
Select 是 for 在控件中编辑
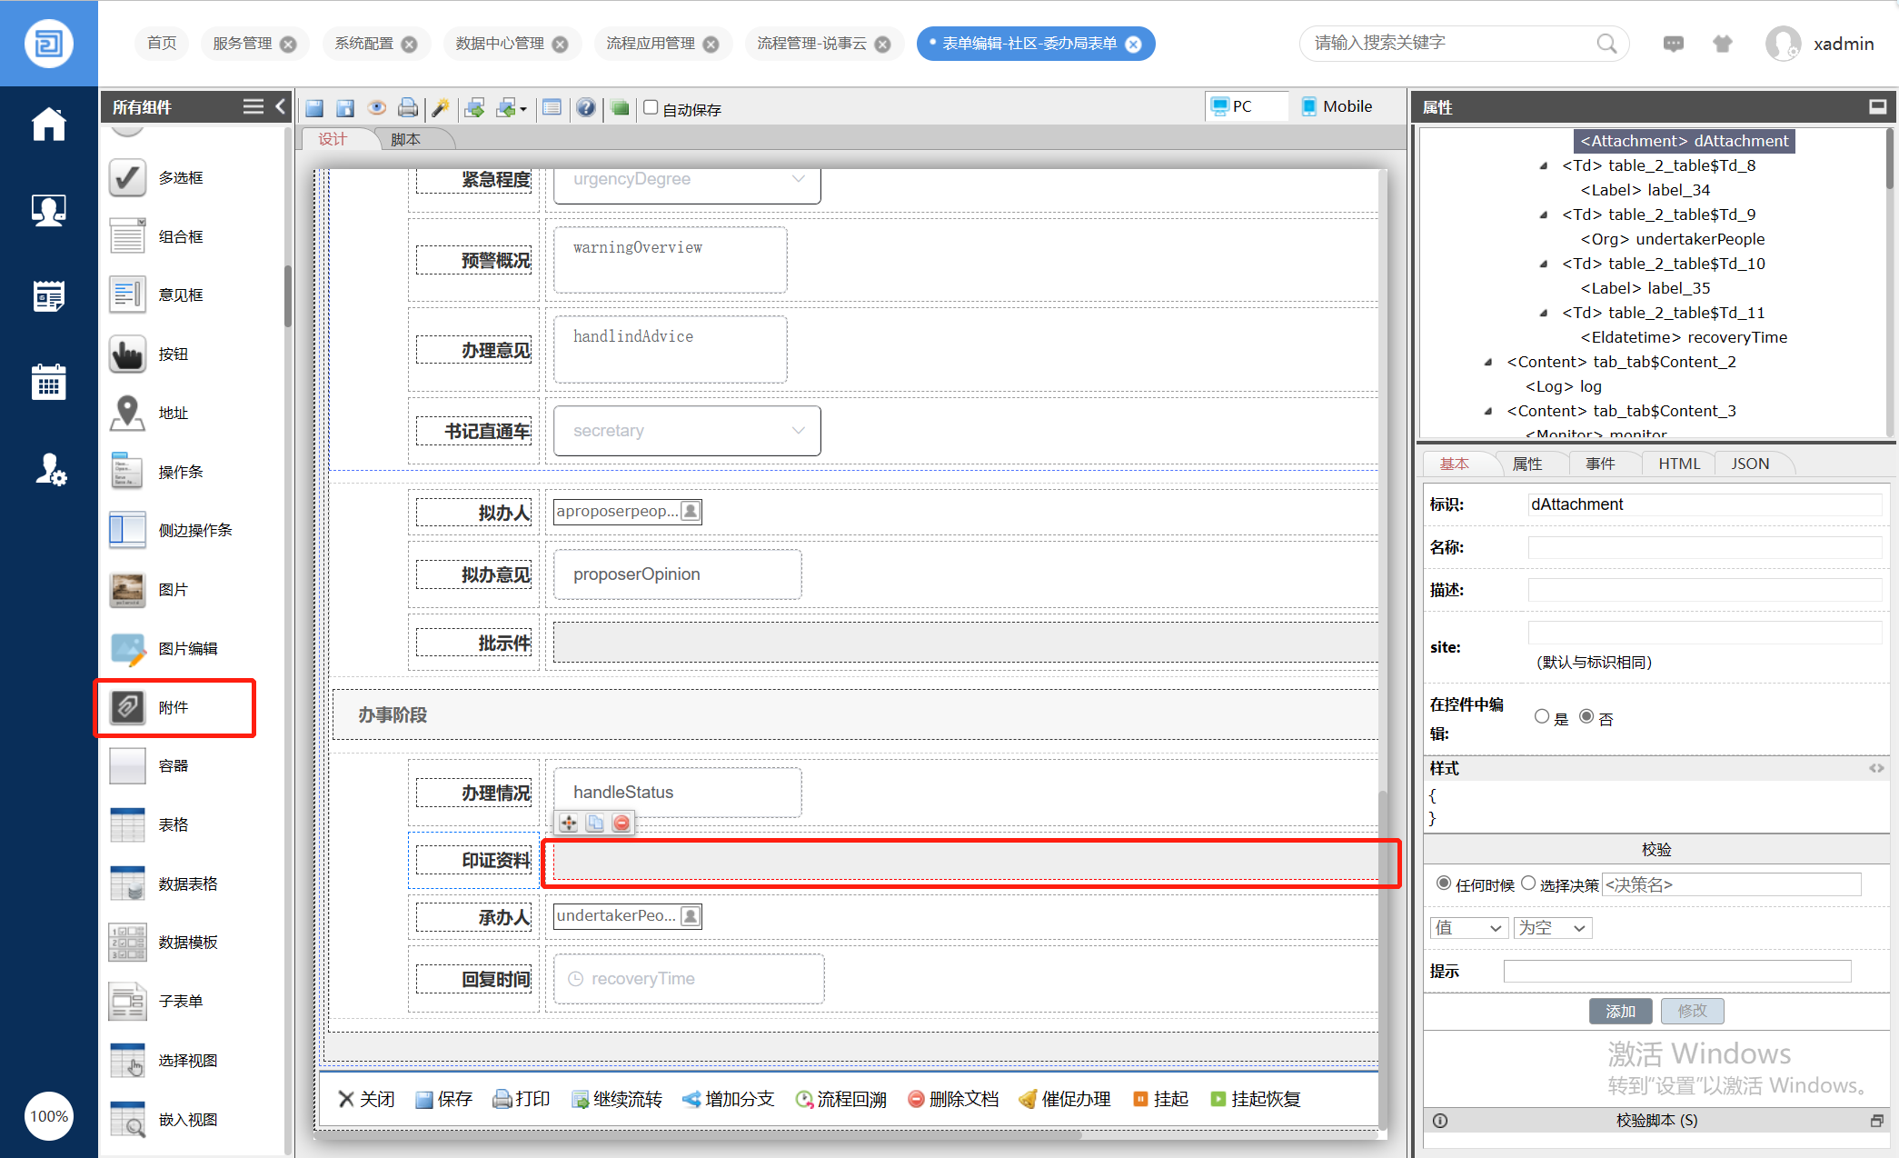[x=1542, y=716]
